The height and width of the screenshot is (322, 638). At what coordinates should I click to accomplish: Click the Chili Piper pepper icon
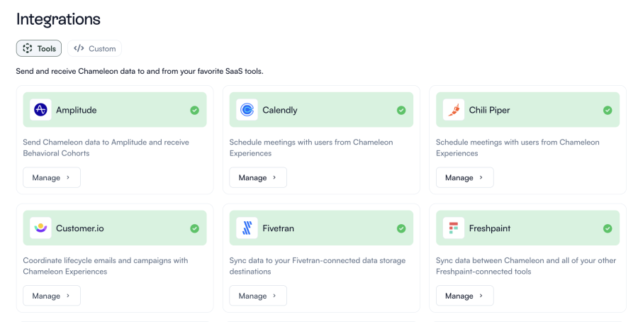point(453,109)
